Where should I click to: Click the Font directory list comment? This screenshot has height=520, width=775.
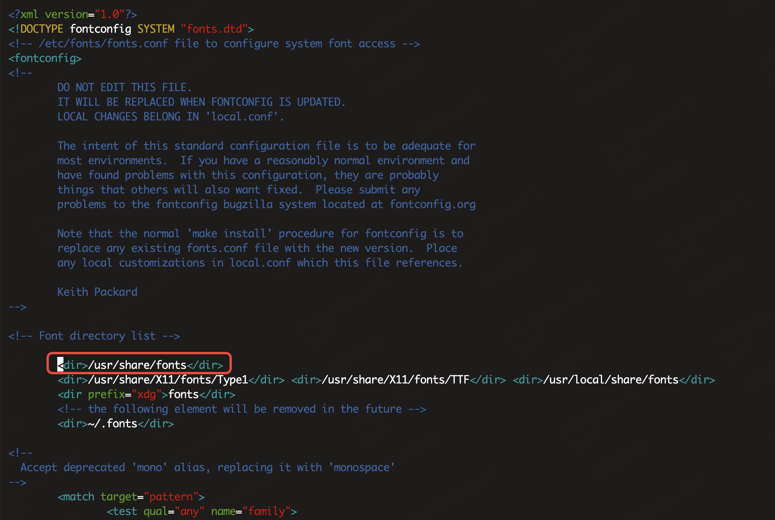click(94, 336)
